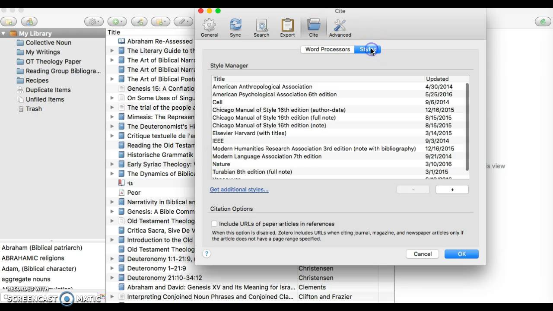Click the book icon beside Abraham and David
553x311 pixels.
[x=121, y=287]
